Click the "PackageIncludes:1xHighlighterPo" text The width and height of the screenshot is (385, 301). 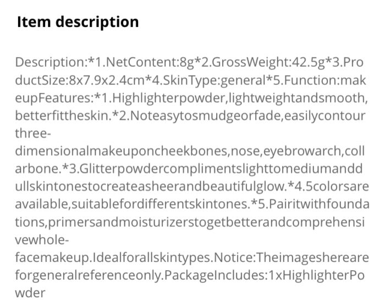[264, 276]
